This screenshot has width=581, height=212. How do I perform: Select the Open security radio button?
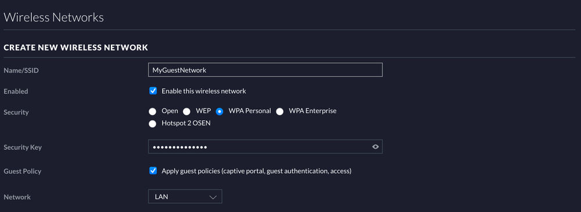click(x=152, y=111)
